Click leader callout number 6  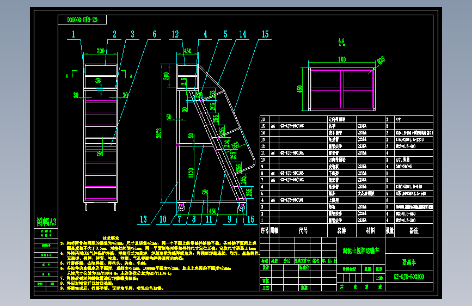(x=155, y=34)
